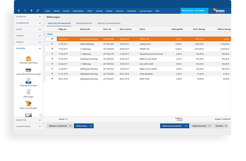Open the Hilfe menu
The width and height of the screenshot is (246, 161).
[157, 11]
